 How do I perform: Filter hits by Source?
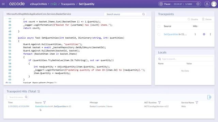[44, 102]
